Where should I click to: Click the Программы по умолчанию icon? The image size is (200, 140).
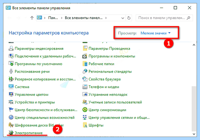click(11, 64)
